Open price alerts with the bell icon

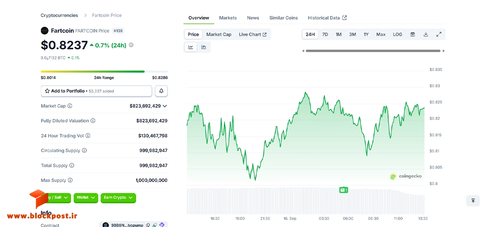click(161, 91)
